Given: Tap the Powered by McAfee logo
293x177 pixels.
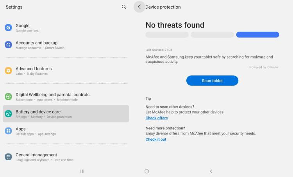Looking at the screenshot, I should click(x=273, y=67).
